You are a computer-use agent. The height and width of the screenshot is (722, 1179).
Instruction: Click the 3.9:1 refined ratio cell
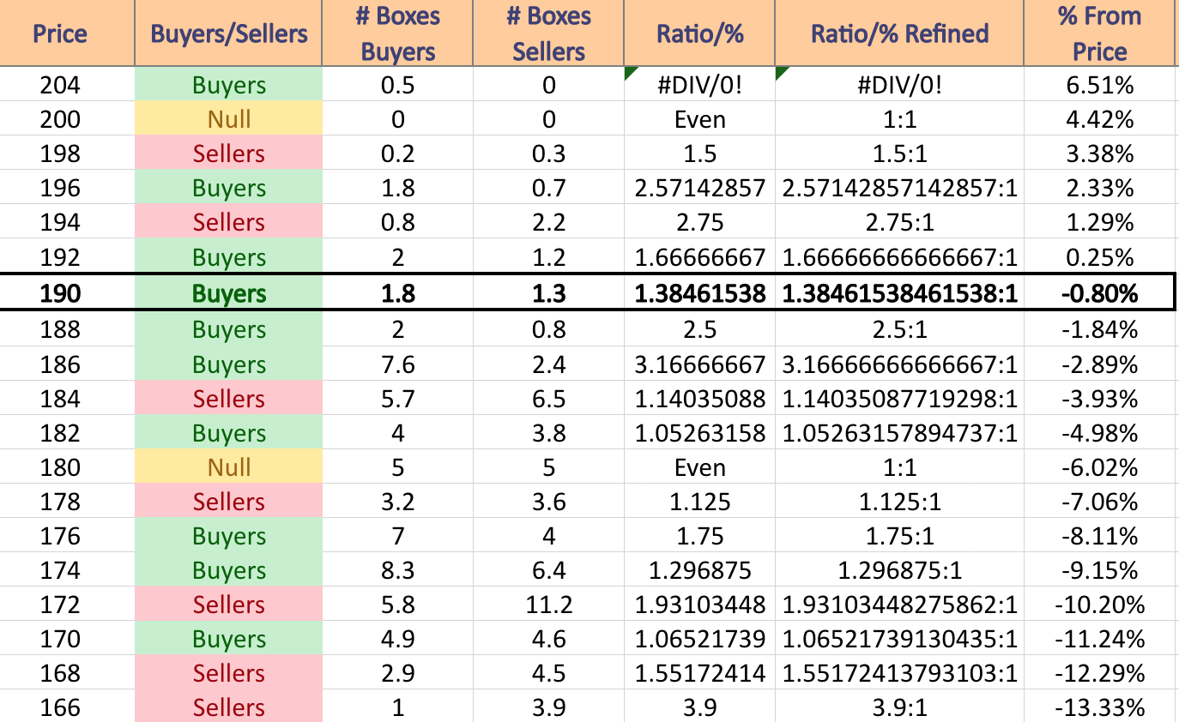click(x=899, y=707)
